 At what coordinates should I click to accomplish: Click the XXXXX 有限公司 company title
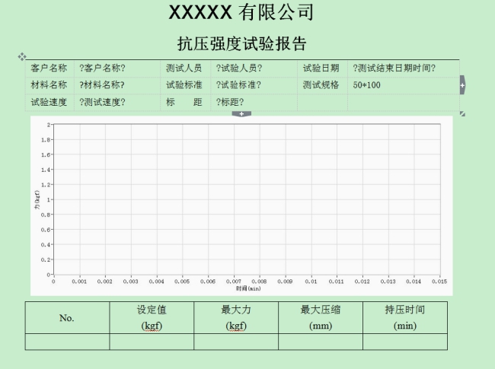tap(241, 12)
